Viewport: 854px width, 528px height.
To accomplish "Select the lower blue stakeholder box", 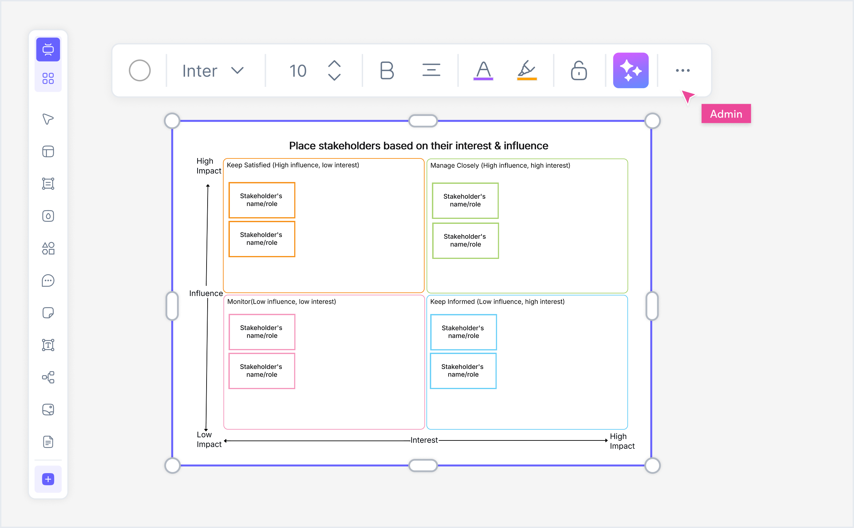I will click(463, 371).
